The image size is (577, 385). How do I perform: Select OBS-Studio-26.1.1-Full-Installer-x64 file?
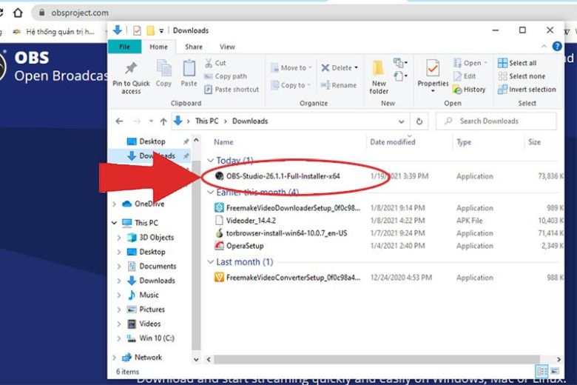283,176
